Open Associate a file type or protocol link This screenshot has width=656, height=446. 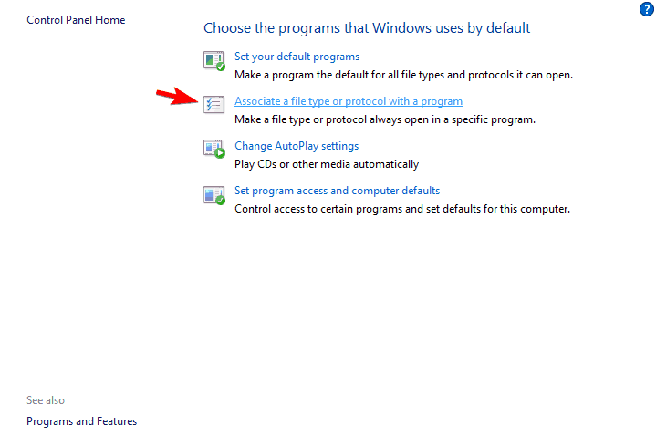point(349,101)
